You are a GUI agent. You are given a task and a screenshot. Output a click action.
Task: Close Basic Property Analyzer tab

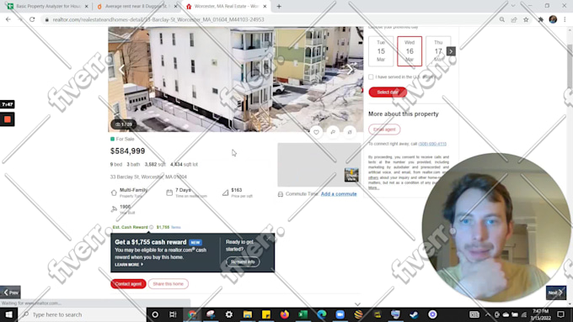click(x=87, y=6)
